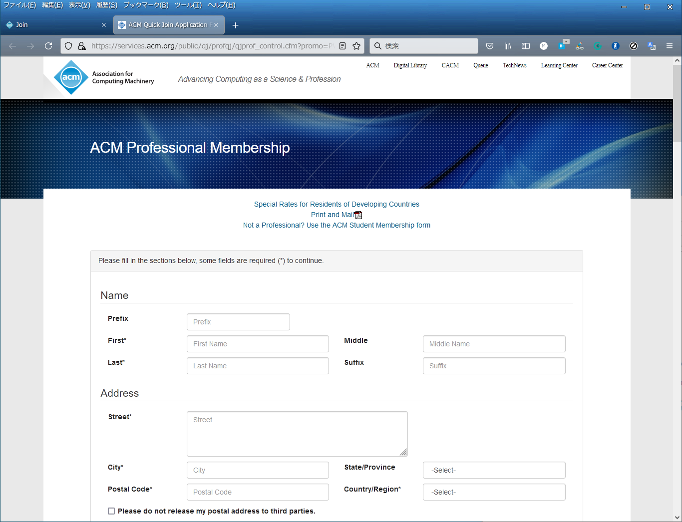Click the search magnifier icon

pos(378,46)
